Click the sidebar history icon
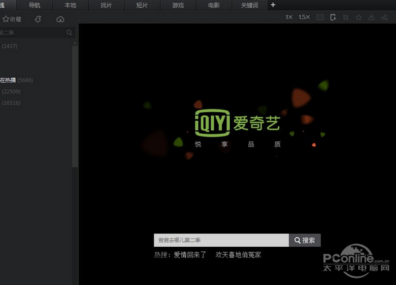The image size is (396, 285). point(38,19)
